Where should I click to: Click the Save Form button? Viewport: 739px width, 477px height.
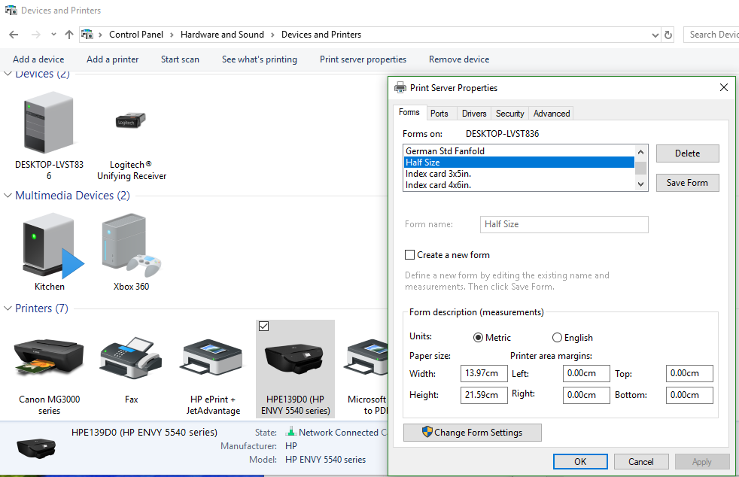coord(687,182)
